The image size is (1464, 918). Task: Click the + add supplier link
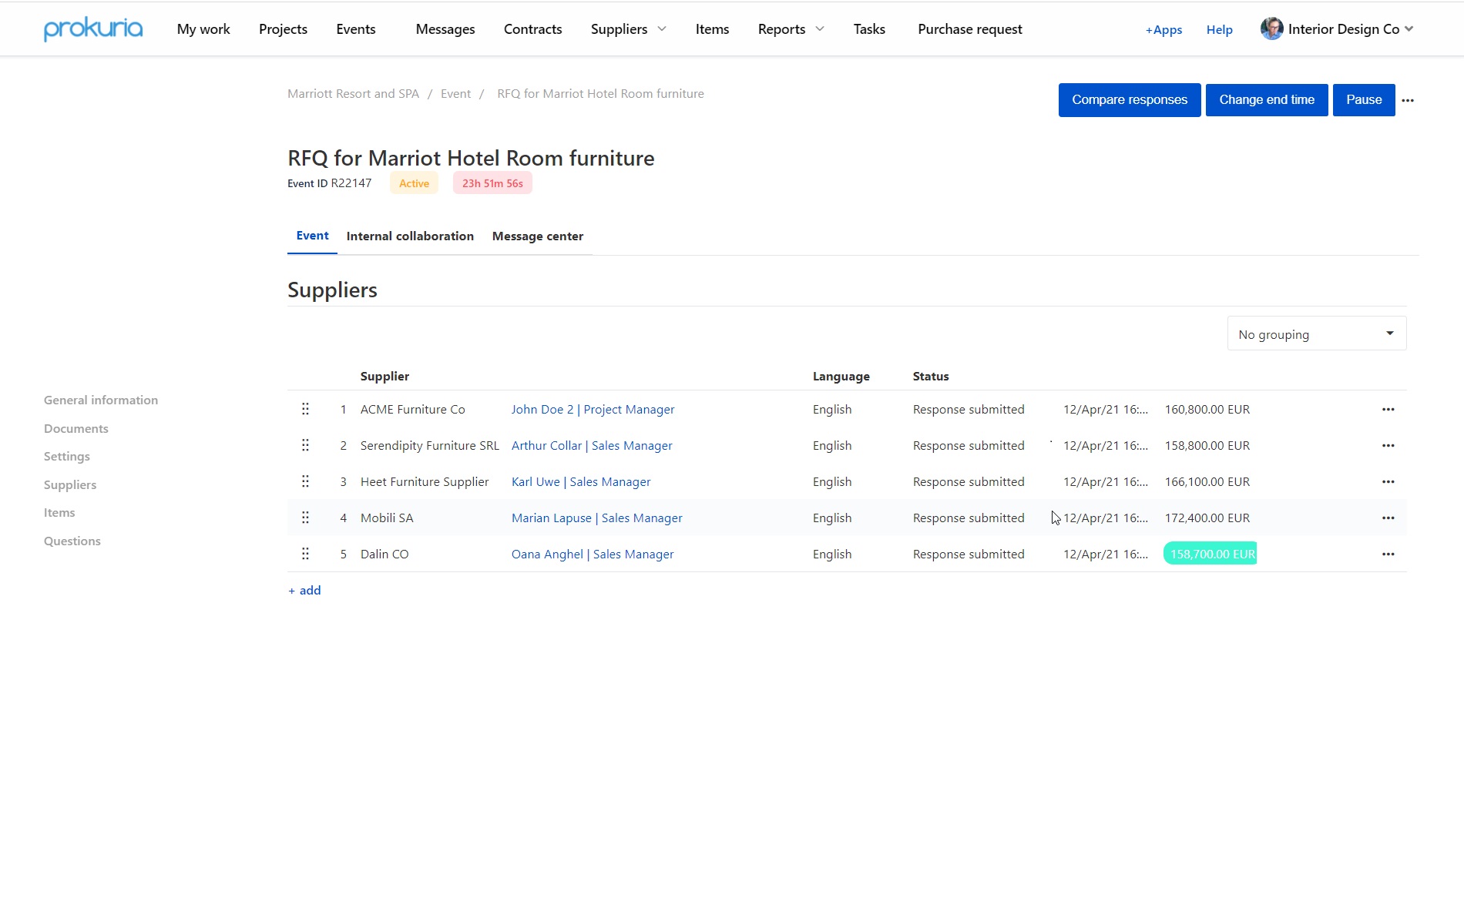point(304,591)
